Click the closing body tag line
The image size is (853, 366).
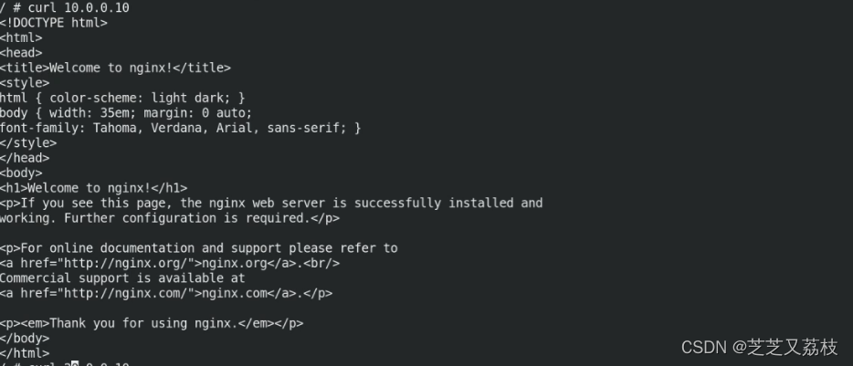coord(25,338)
